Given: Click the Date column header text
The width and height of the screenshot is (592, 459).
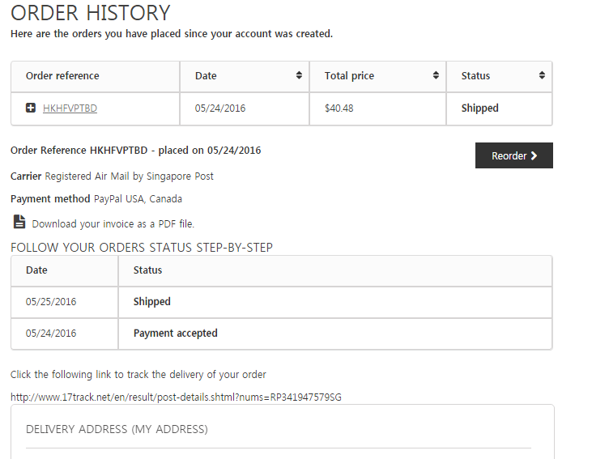Looking at the screenshot, I should pos(206,76).
